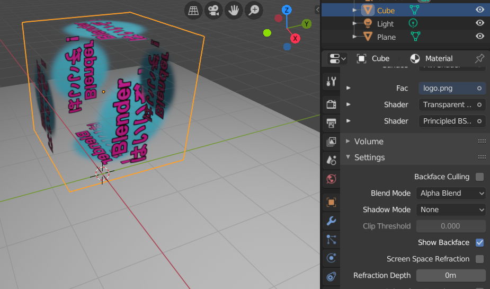Image resolution: width=490 pixels, height=289 pixels.
Task: Expand the Principled BSDF shader row
Action: [349, 121]
